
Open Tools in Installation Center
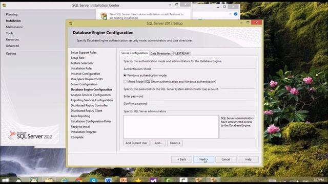[x=9, y=33]
